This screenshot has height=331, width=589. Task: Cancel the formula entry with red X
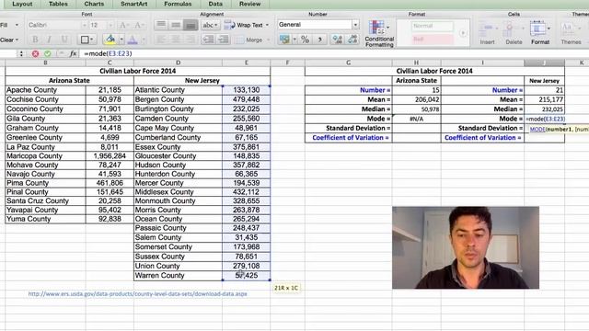tap(35, 53)
